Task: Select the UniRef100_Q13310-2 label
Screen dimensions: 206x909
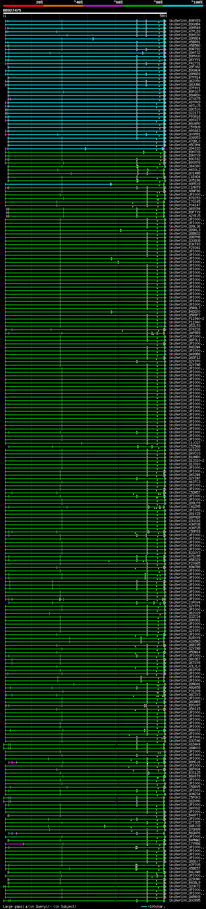Action: click(x=187, y=460)
